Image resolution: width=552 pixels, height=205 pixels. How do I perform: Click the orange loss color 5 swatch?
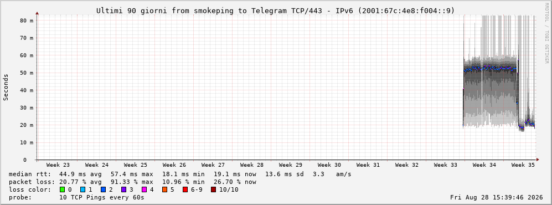coord(165,190)
